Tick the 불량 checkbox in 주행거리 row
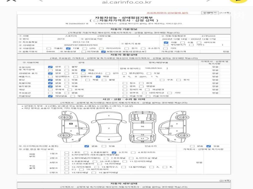This screenshot has height=189, width=253. [67, 67]
